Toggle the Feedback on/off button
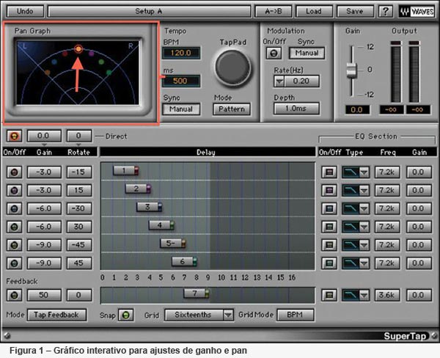Viewport: 440px width, 358px height. 14,295
